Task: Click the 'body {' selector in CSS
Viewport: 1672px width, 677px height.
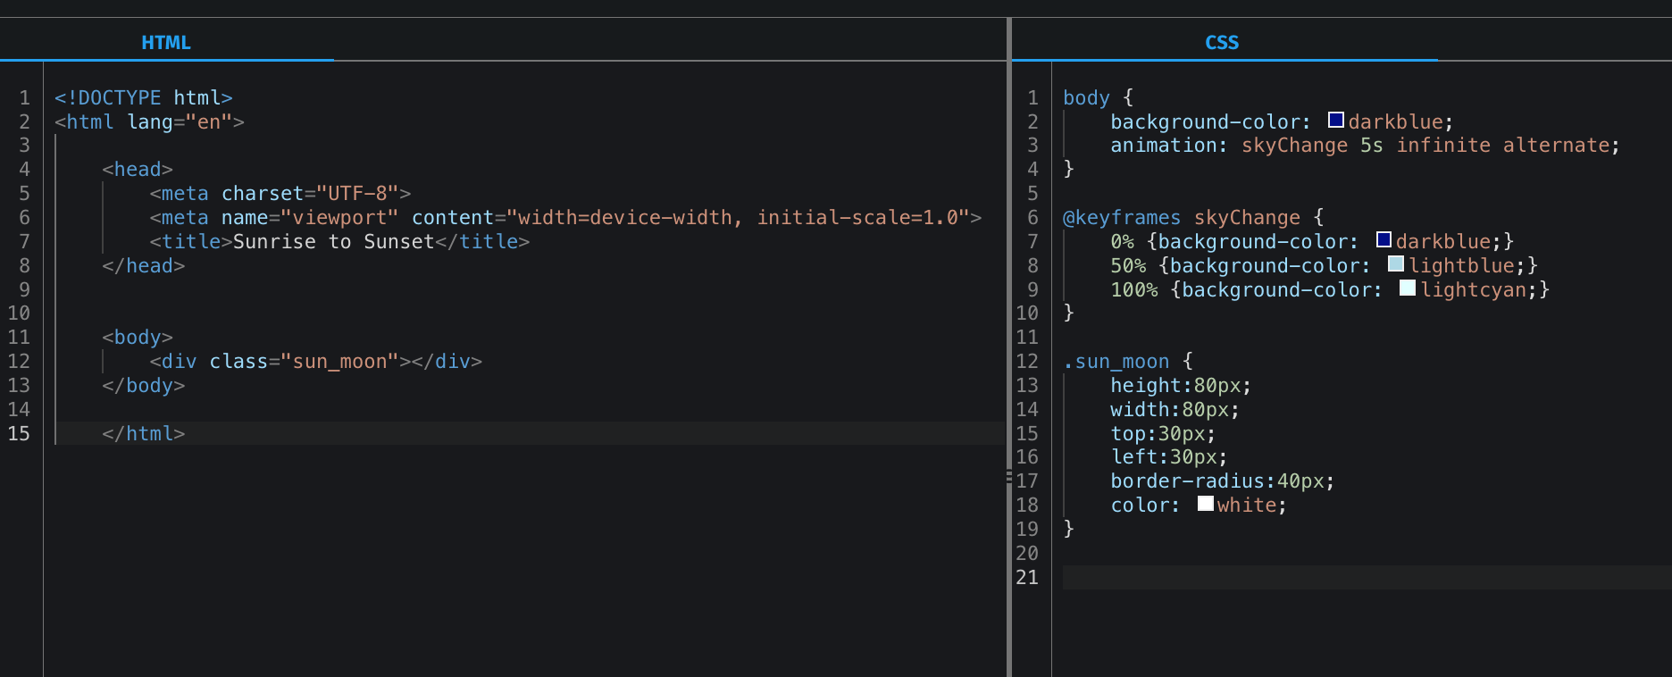Action: (x=1099, y=97)
